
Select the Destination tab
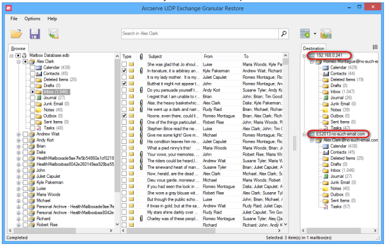point(314,48)
